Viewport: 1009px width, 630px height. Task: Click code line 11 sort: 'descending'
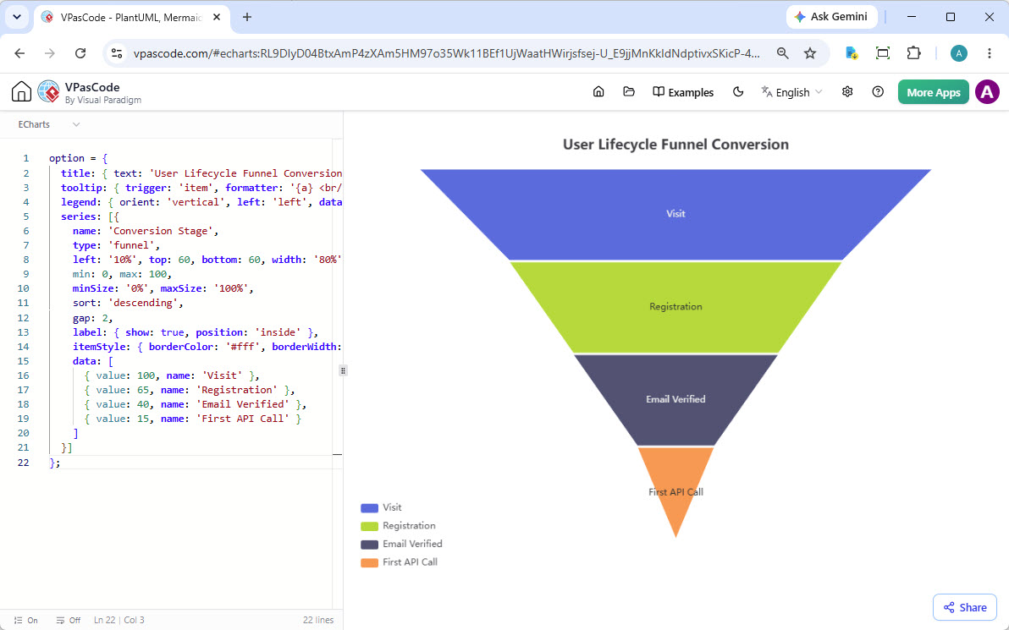pos(128,303)
